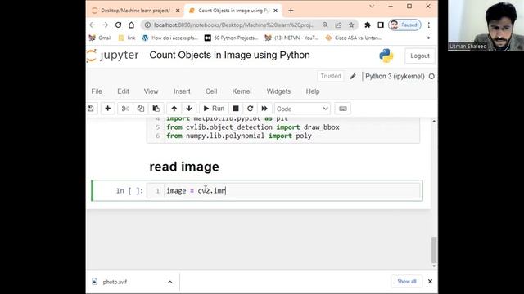Close the Desktop/Machine learn project tab
Image resolution: width=524 pixels, height=294 pixels.
(178, 11)
